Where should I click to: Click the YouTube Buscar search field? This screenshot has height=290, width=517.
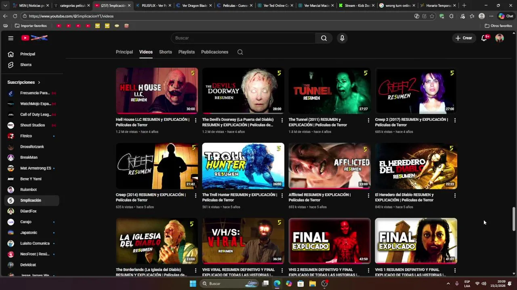[243, 38]
